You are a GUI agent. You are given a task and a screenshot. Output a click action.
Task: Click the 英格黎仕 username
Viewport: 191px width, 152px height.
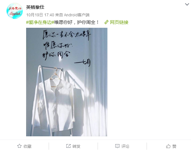click(x=35, y=7)
